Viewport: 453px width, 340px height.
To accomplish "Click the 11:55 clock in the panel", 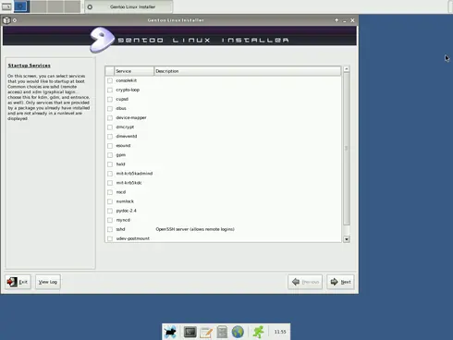I will point(280,332).
